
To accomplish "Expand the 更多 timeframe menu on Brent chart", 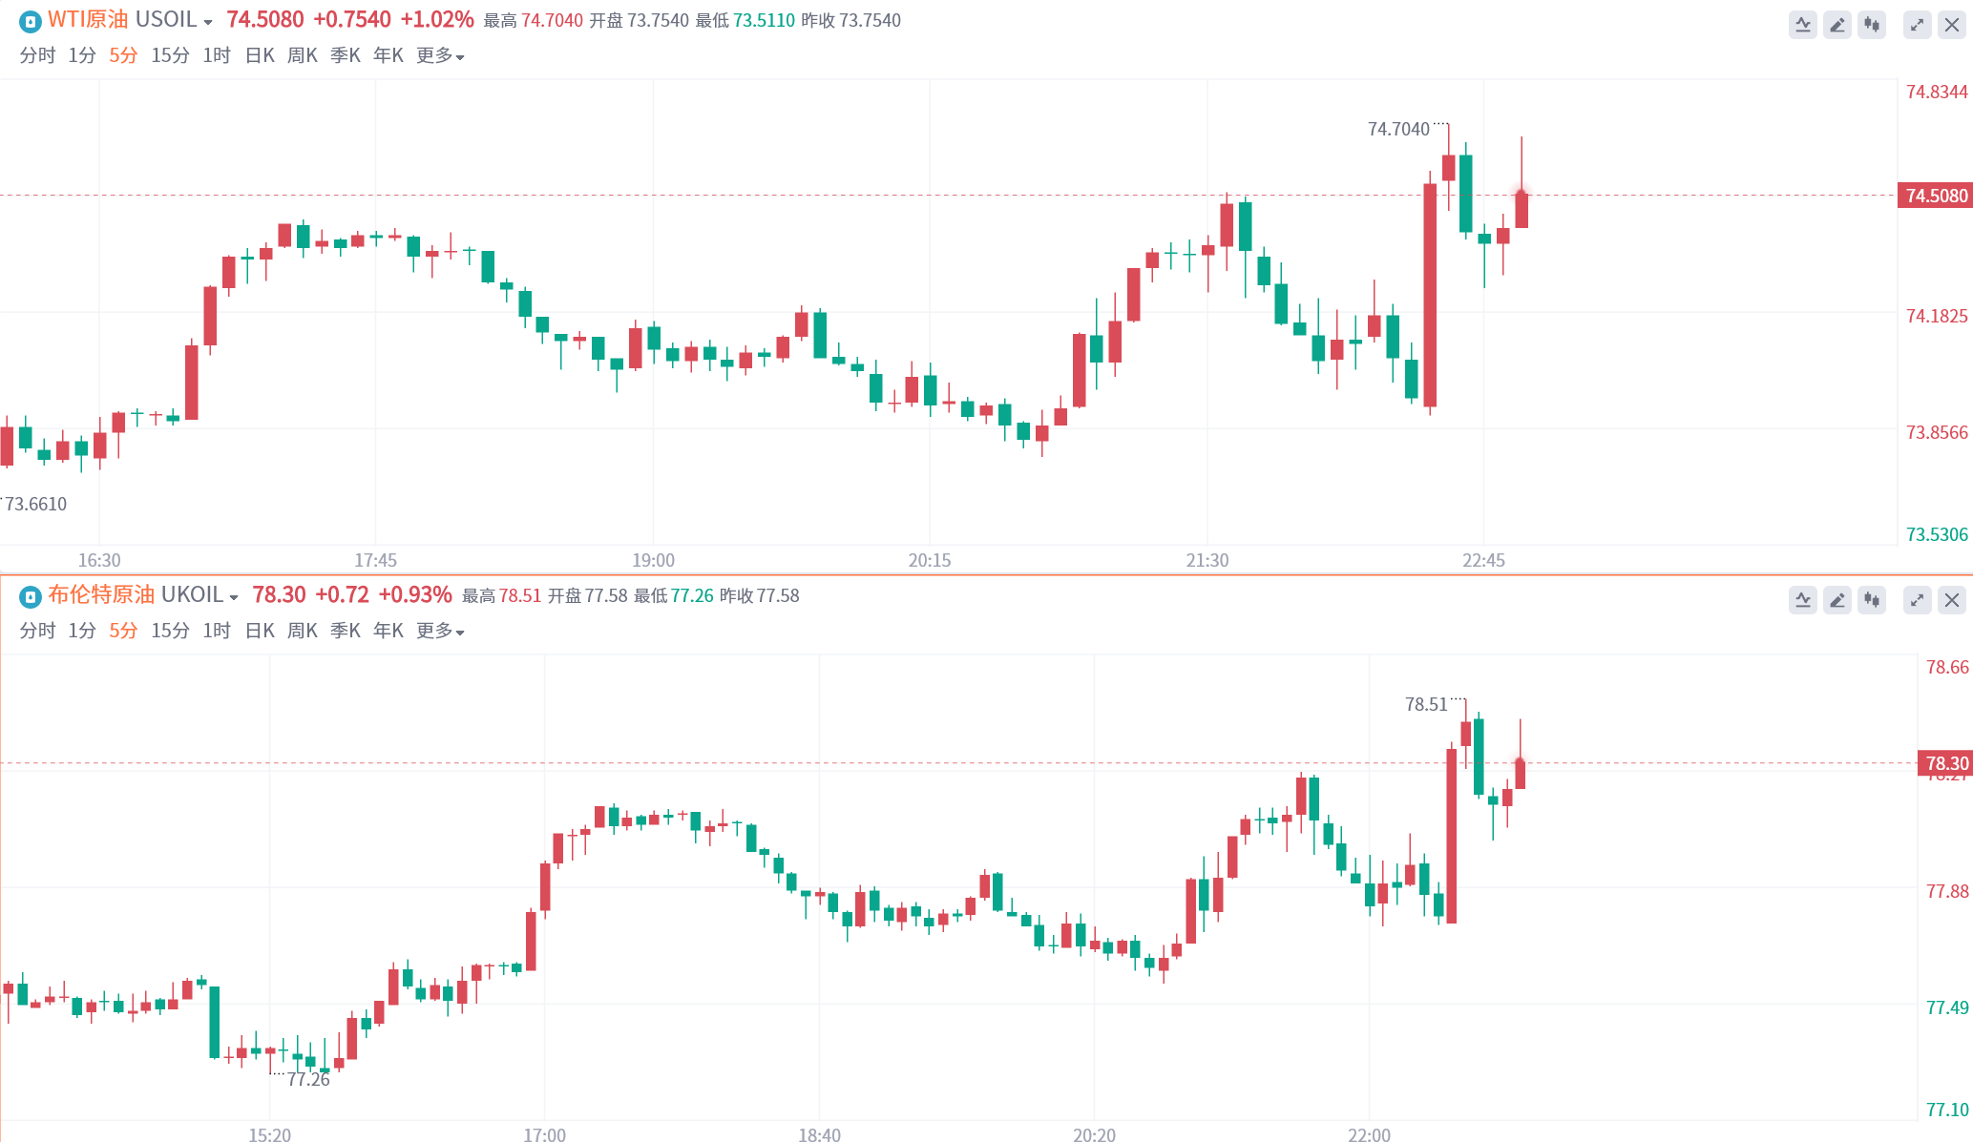I will pos(440,632).
